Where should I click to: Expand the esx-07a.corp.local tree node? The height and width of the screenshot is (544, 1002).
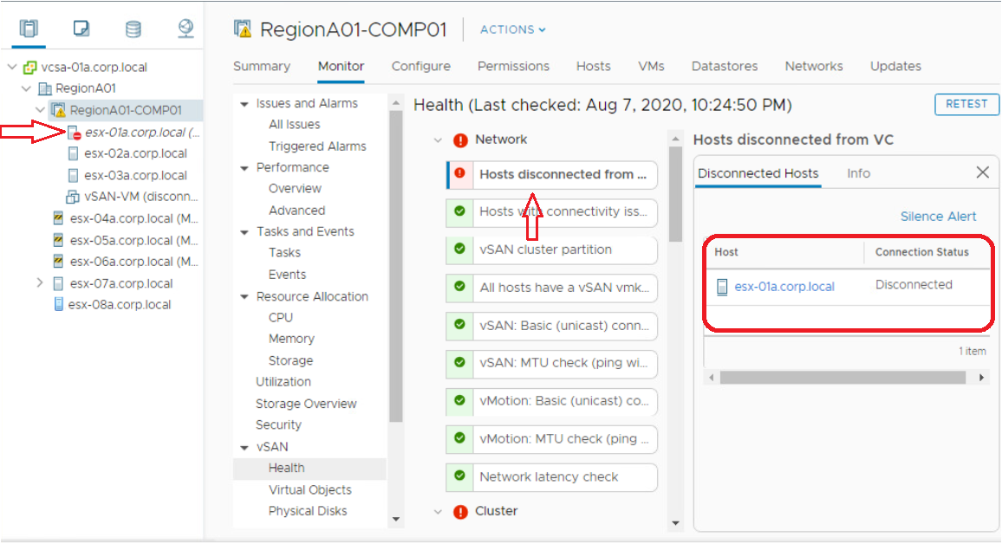point(40,282)
